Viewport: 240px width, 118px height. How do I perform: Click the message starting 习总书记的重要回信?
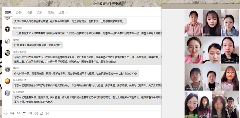[87, 99]
